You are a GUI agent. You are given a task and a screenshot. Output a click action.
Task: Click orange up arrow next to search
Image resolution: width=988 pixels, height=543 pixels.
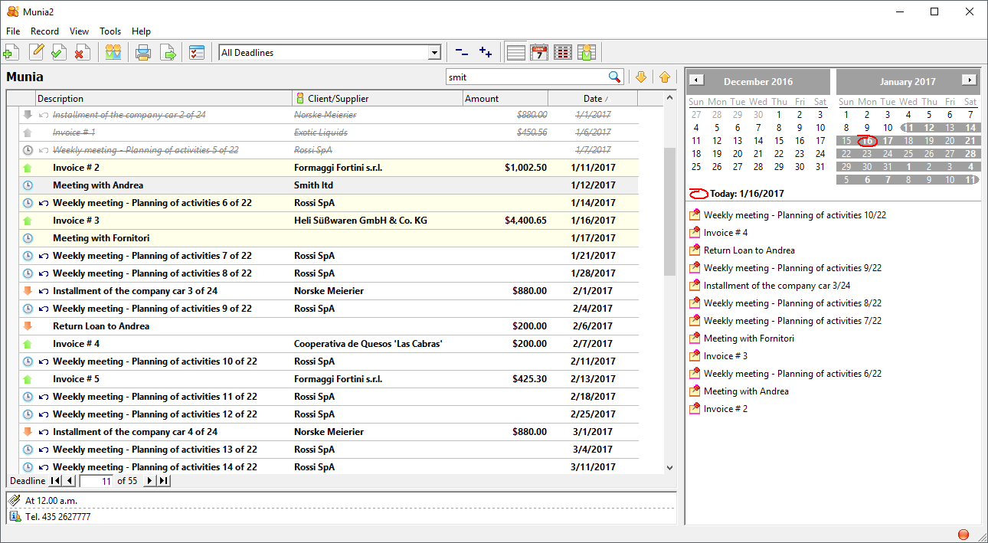pos(665,77)
